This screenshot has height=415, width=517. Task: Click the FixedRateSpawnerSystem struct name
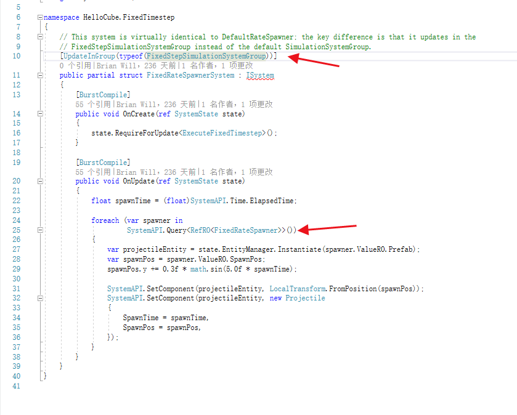(x=190, y=75)
